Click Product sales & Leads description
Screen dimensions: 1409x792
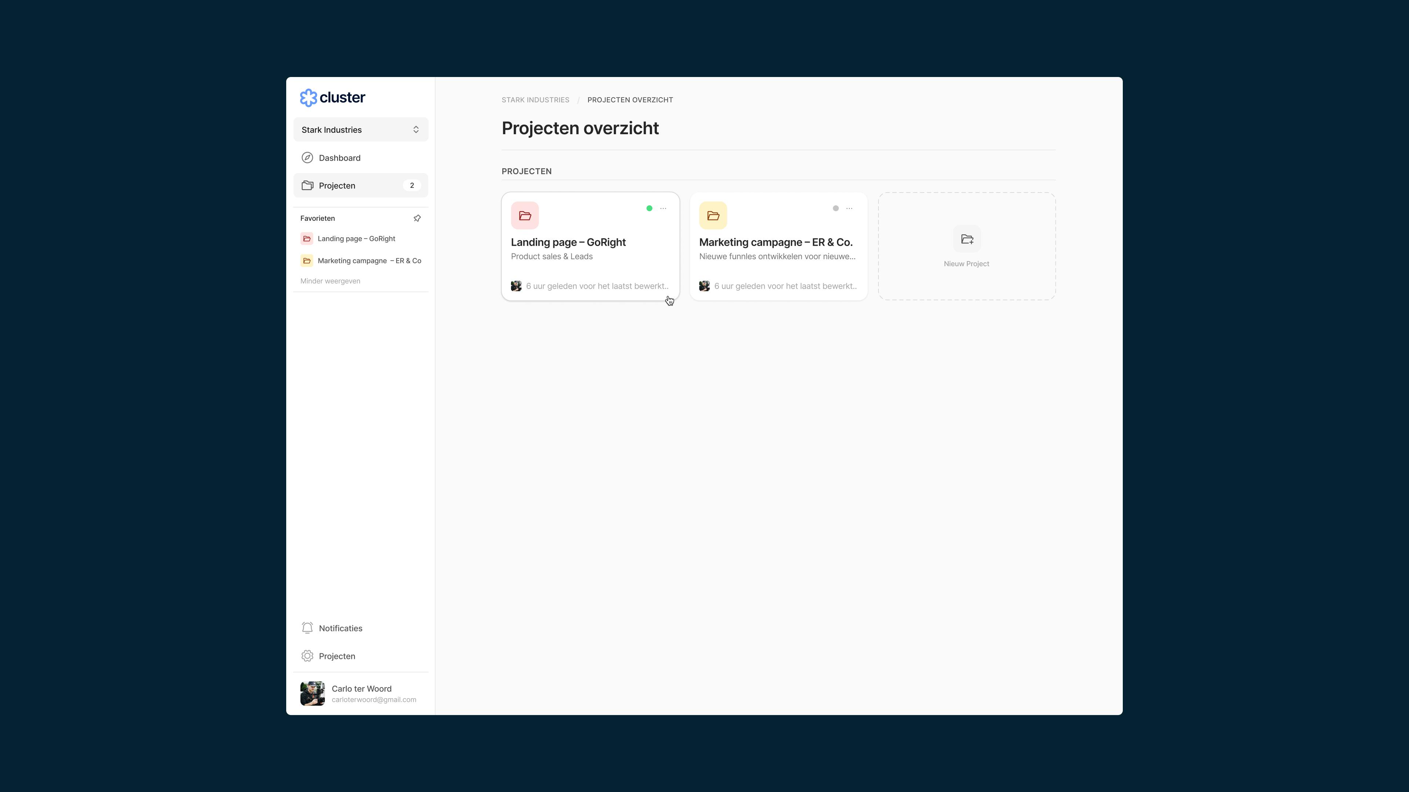552,256
